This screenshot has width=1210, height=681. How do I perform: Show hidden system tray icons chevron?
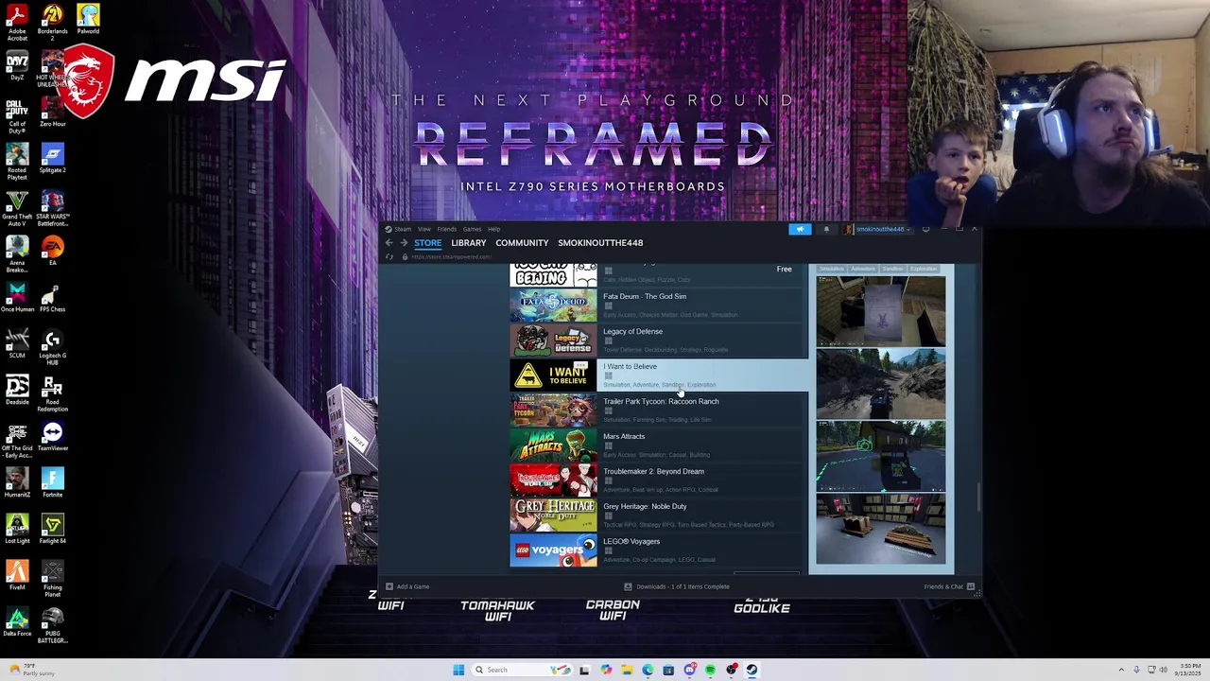click(x=1121, y=670)
